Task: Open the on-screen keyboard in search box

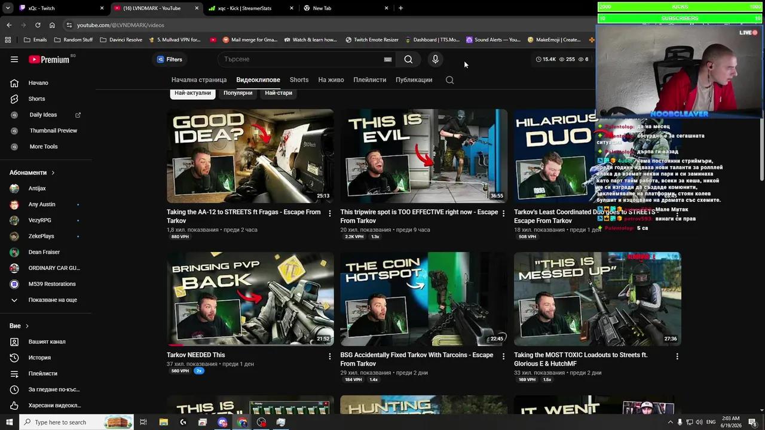Action: pyautogui.click(x=387, y=59)
